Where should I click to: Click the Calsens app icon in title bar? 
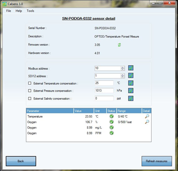5,4
